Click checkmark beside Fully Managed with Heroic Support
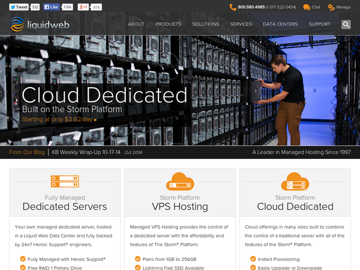This screenshot has width=360, height=270. point(23,259)
